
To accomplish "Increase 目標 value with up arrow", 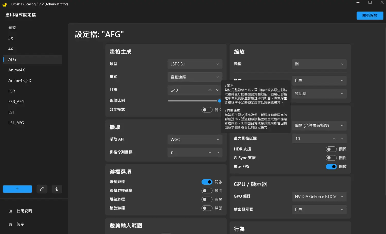I will (210, 90).
